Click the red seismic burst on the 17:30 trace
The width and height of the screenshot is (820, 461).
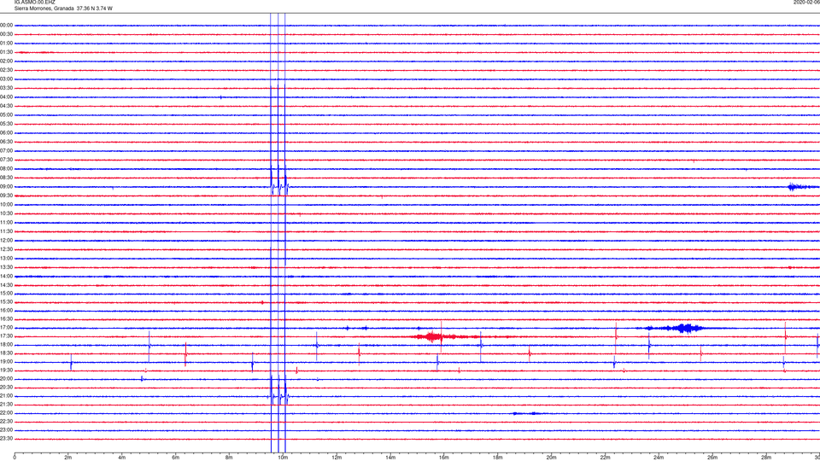click(435, 336)
